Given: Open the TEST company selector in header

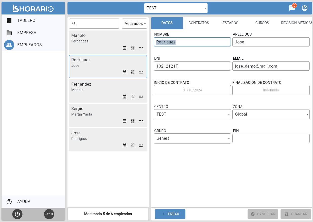Looking at the screenshot, I should [176, 8].
